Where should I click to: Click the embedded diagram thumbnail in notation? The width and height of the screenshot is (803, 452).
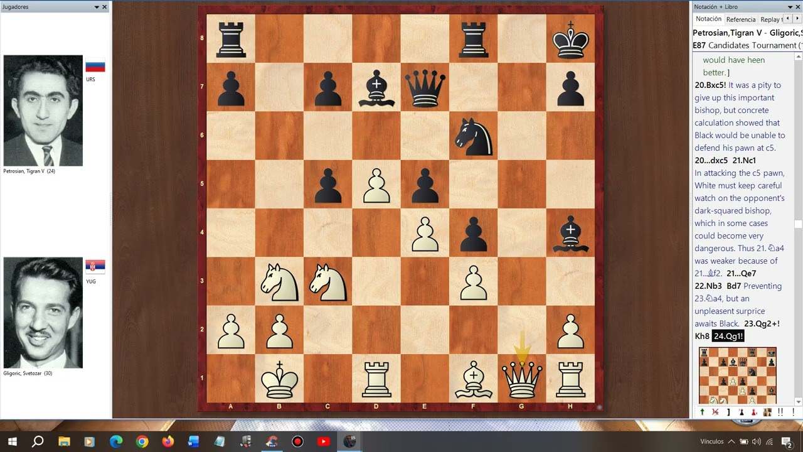pyautogui.click(x=737, y=375)
